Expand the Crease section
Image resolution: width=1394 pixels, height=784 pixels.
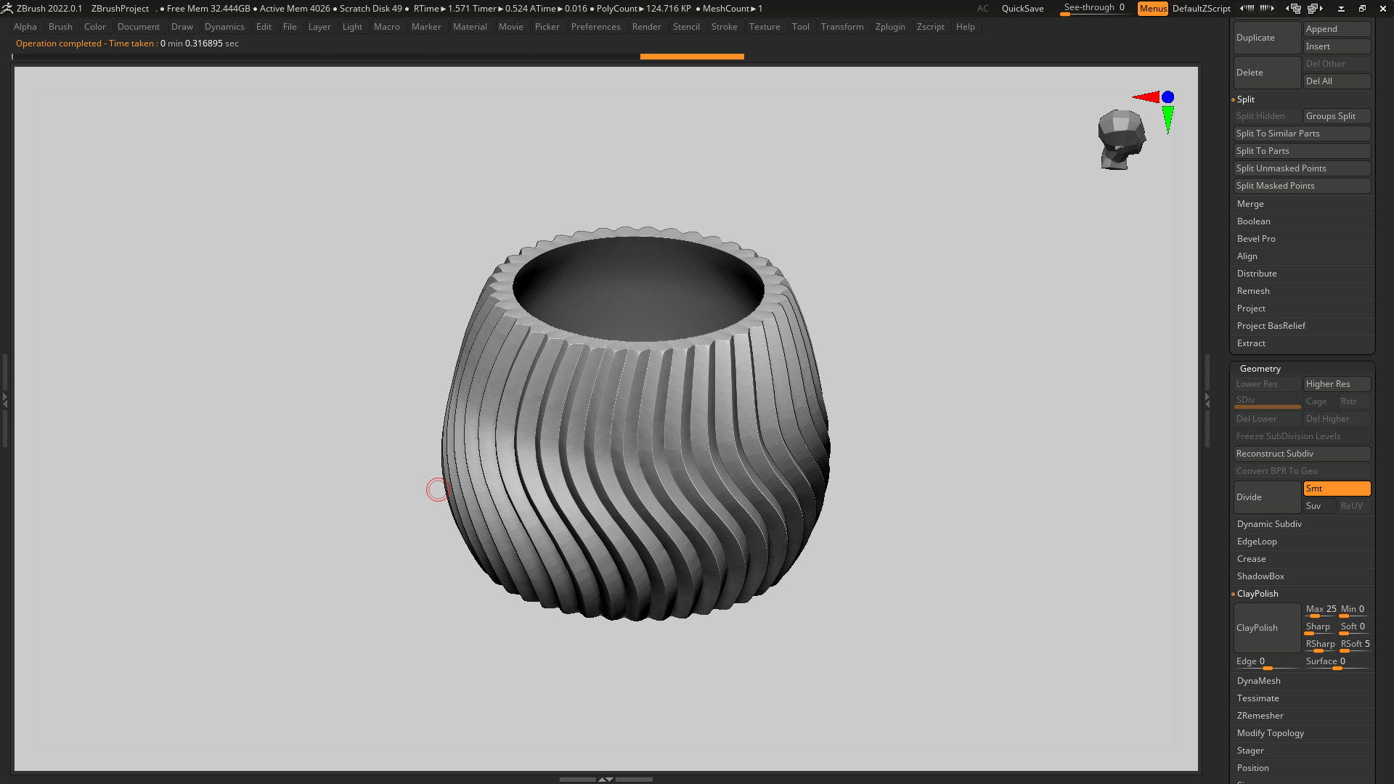coord(1251,559)
